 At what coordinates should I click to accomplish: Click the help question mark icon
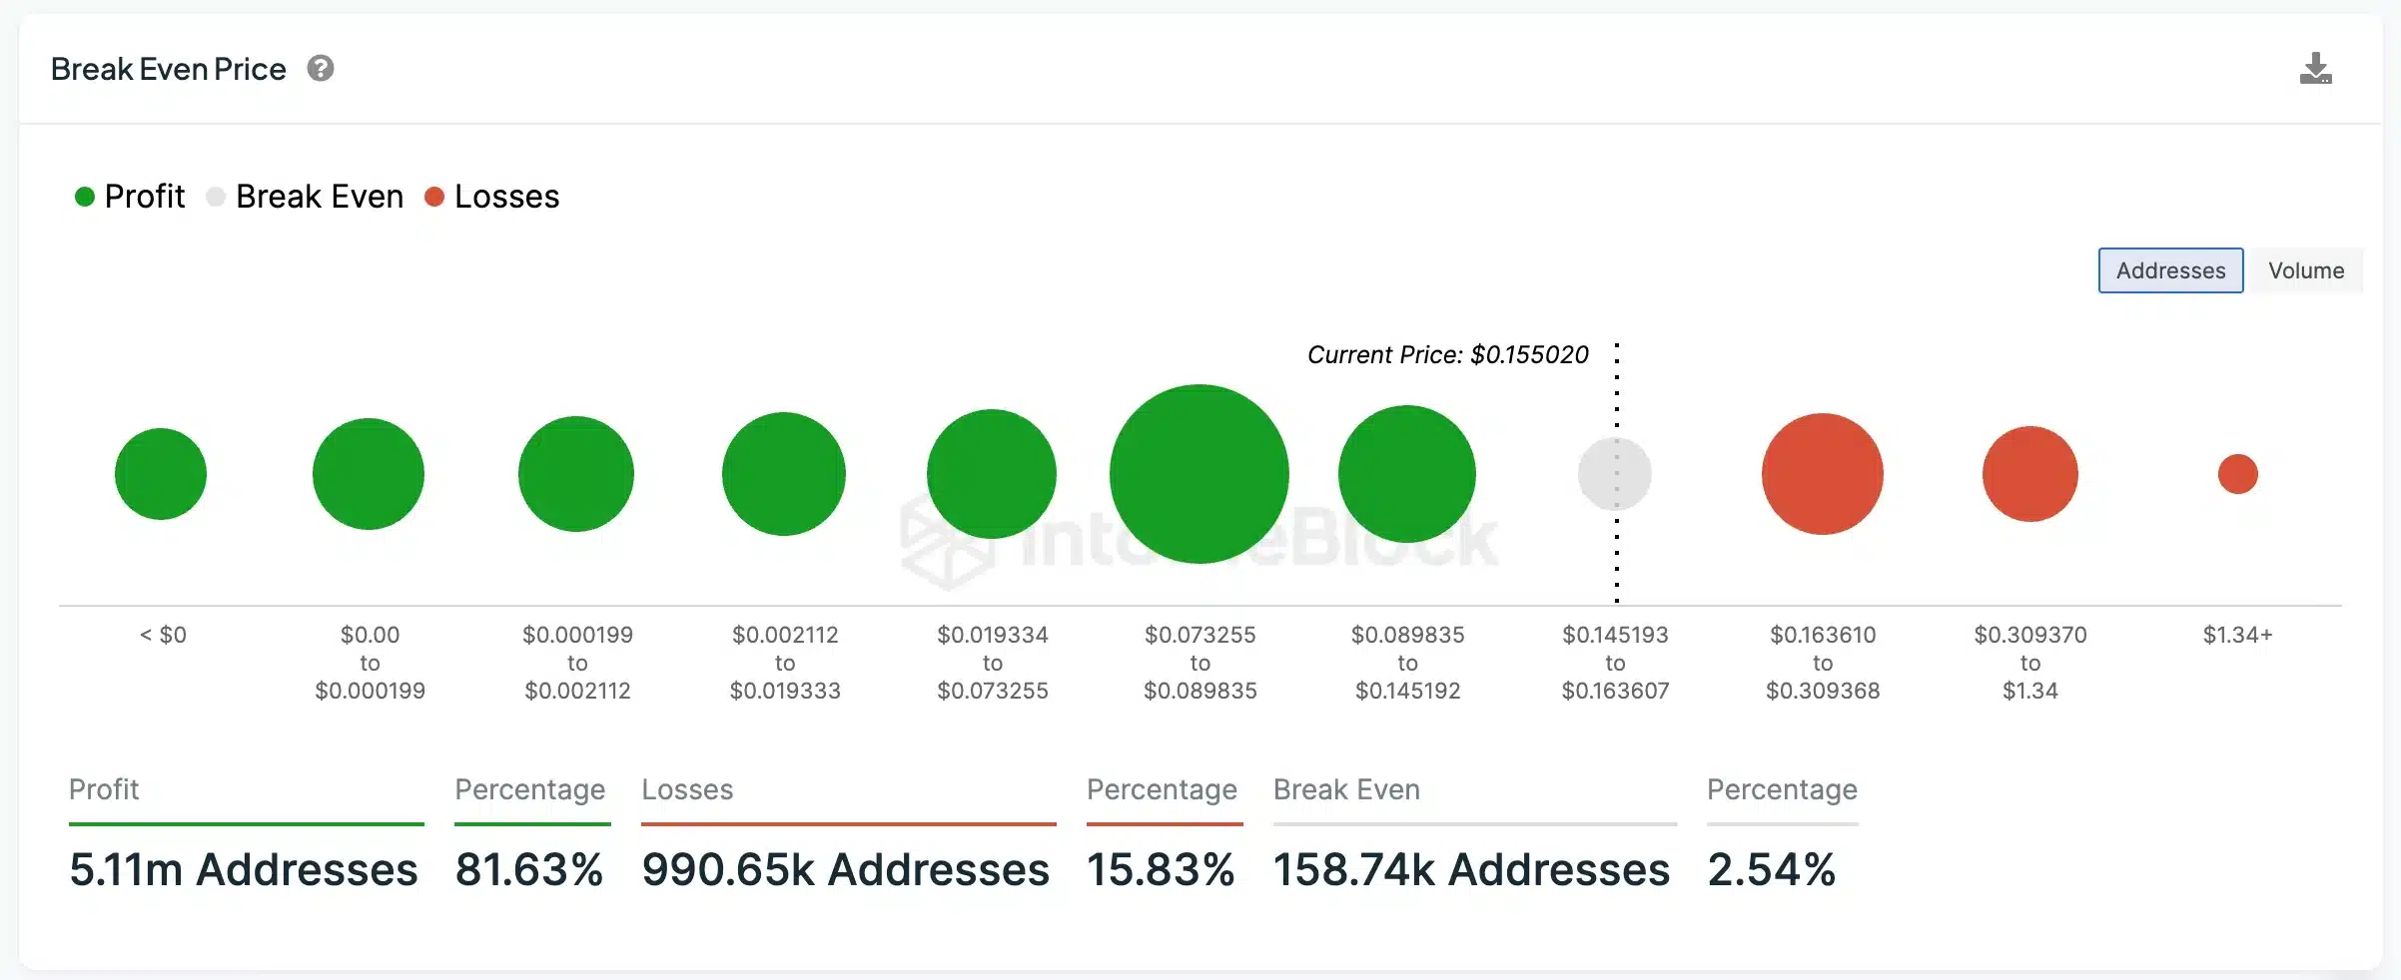click(321, 69)
